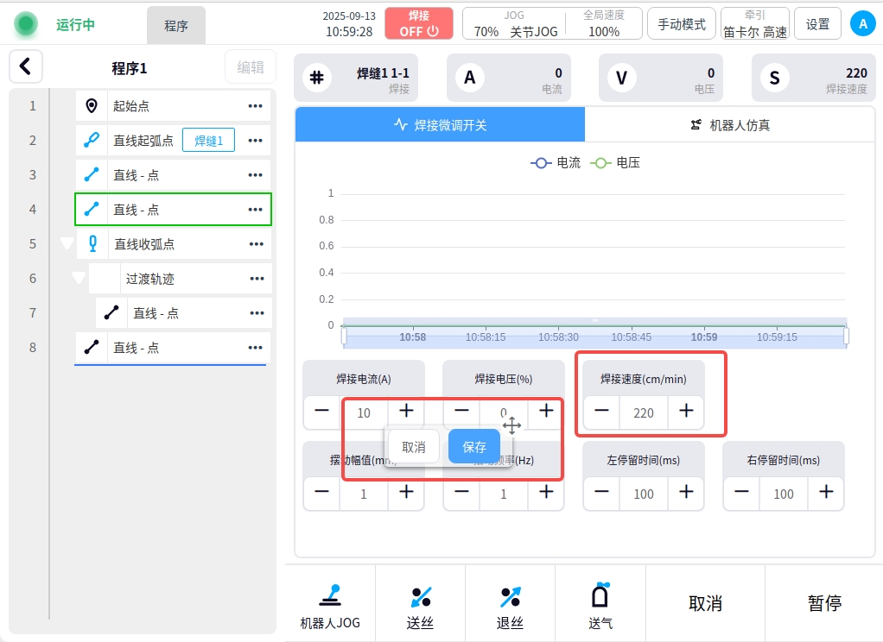Image resolution: width=883 pixels, height=642 pixels.
Task: Click the three-dot menu on 直线收弧点 row
Action: (257, 244)
